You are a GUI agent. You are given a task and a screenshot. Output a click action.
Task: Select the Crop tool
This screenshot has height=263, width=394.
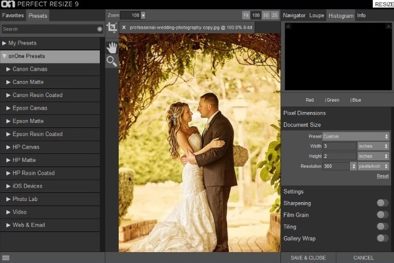112,27
